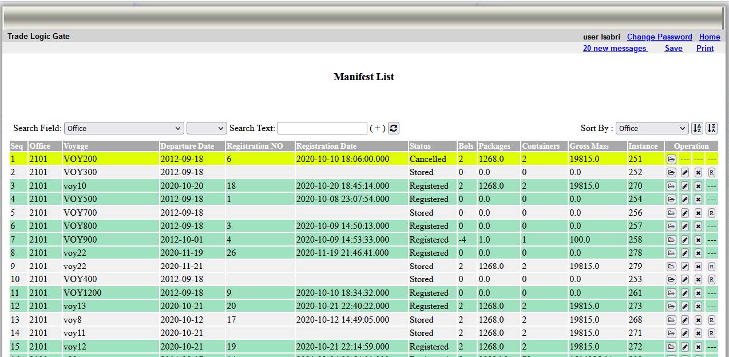Sort the list ascending A to Z
The height and width of the screenshot is (357, 729).
click(x=697, y=128)
